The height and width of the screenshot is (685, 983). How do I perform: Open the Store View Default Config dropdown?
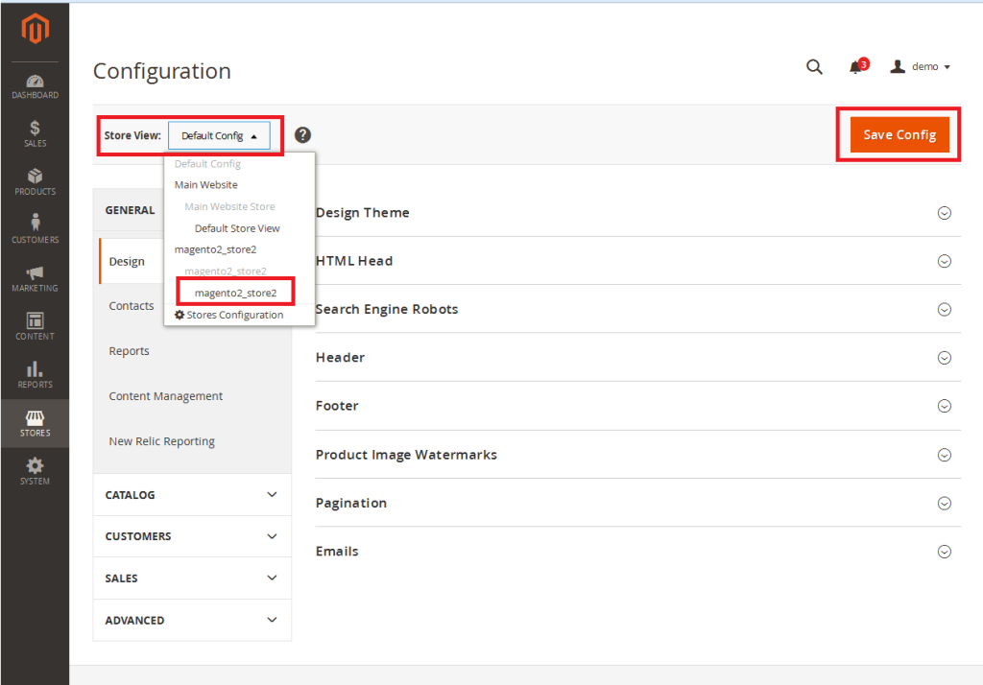pos(219,136)
